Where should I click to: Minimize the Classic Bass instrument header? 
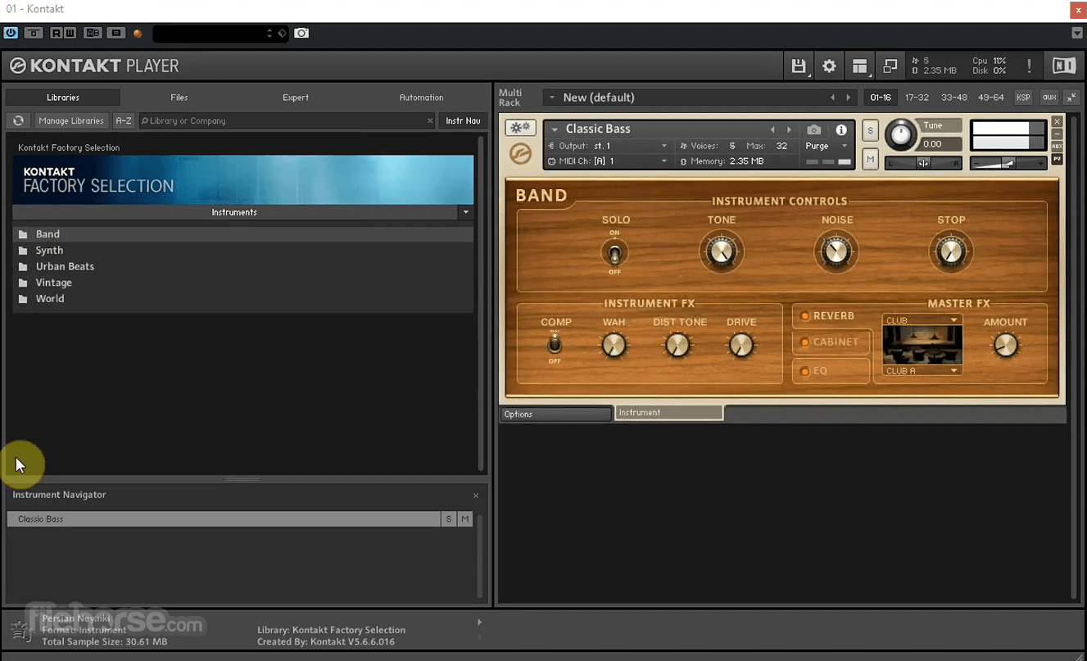click(1057, 134)
